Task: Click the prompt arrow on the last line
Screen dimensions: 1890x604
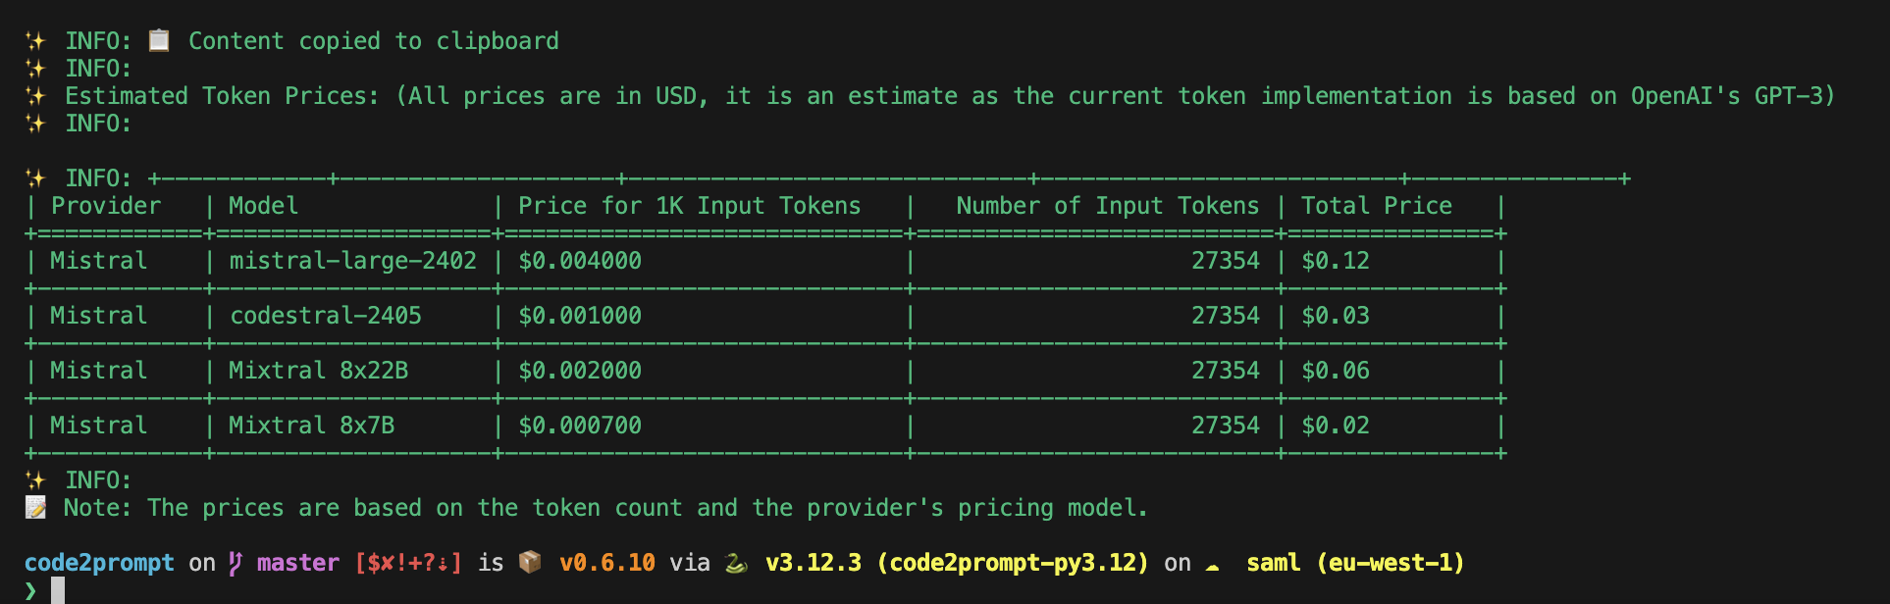Action: point(30,589)
